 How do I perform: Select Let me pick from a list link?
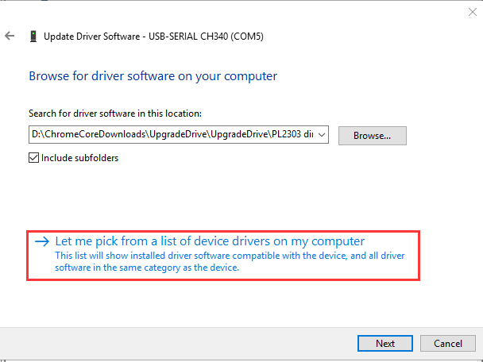(210, 241)
